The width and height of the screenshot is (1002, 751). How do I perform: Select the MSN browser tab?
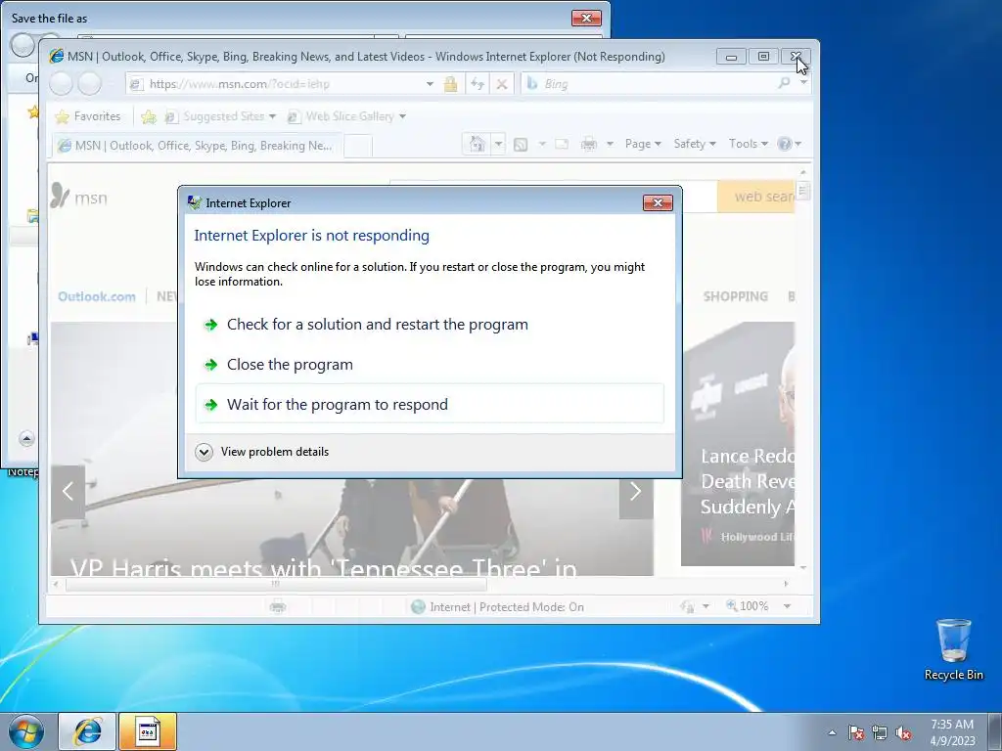197,146
